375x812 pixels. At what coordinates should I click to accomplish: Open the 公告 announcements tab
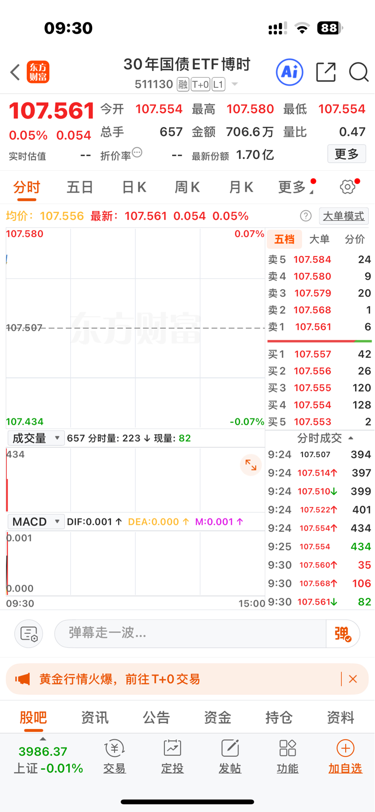click(x=156, y=717)
